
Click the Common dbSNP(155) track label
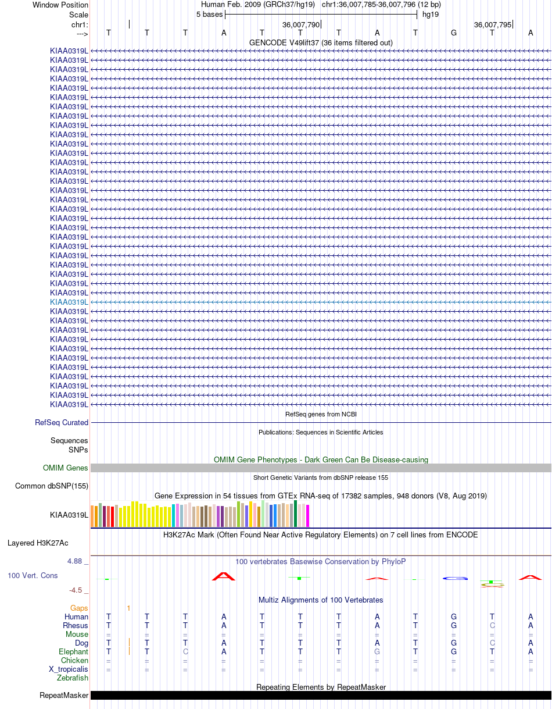(52, 486)
